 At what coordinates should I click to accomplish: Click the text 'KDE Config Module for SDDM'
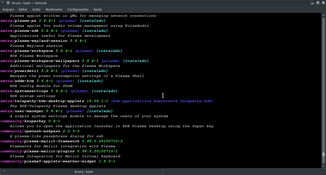[x=41, y=86]
